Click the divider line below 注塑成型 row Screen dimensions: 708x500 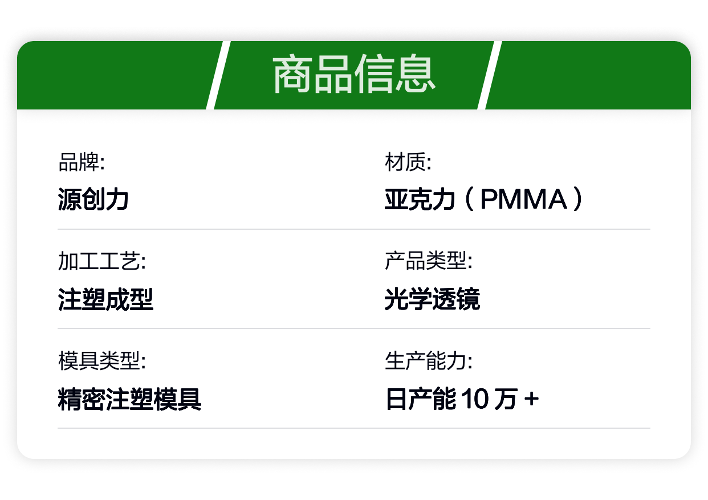click(x=353, y=328)
